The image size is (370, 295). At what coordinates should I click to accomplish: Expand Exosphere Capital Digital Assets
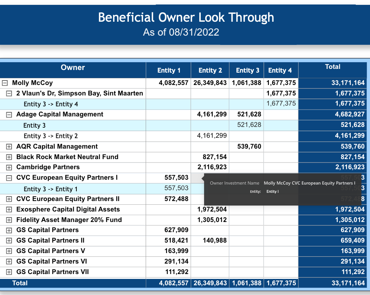coord(9,210)
